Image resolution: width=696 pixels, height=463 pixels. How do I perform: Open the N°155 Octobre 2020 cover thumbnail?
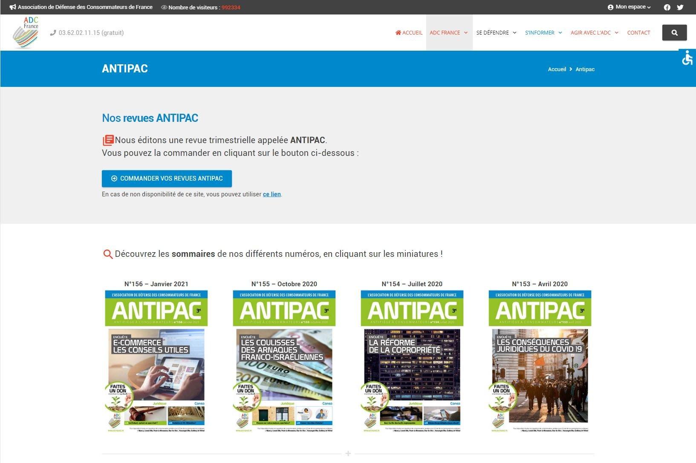[x=284, y=361]
